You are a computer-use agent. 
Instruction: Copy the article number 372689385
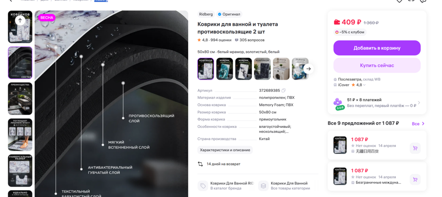point(283,91)
